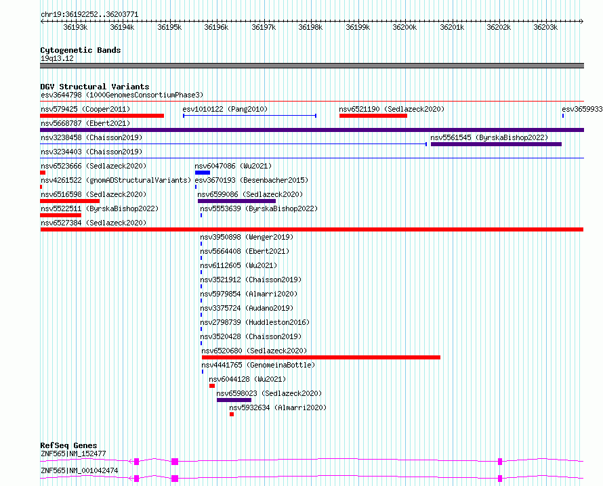Open nsv6598023 (Sedlazeck2020) label

pyautogui.click(x=269, y=393)
